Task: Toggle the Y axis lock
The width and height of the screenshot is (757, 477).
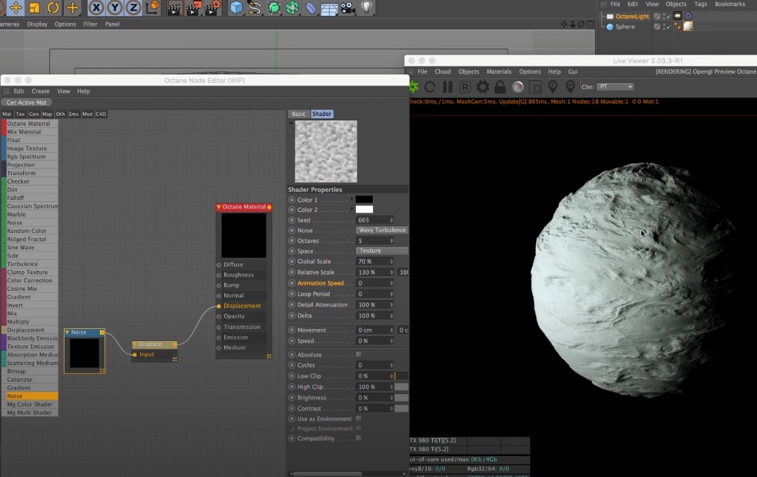Action: pyautogui.click(x=115, y=7)
